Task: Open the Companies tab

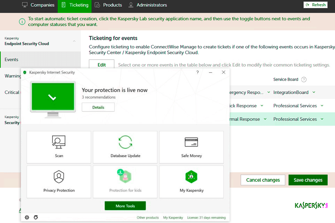Action: (38, 5)
